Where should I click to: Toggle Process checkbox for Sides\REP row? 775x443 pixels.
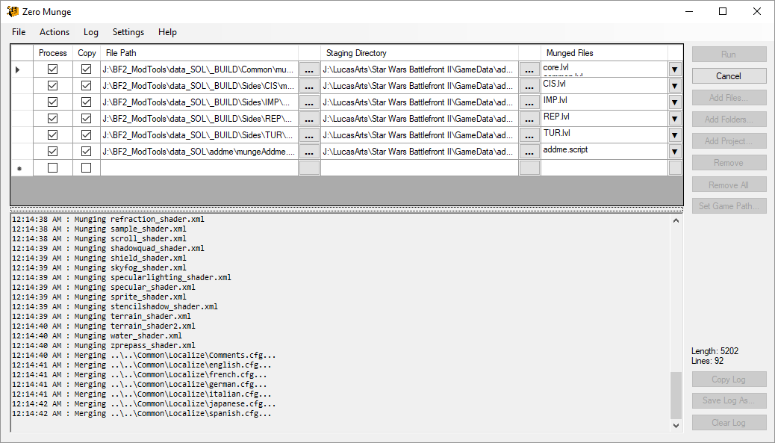[52, 118]
